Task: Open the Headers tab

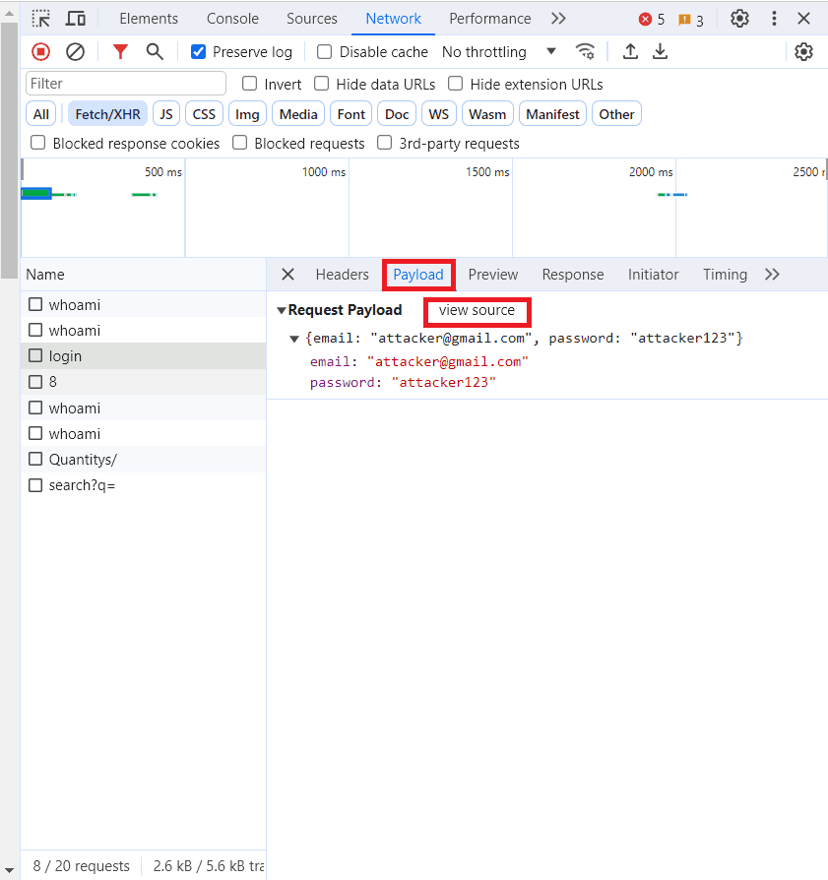Action: coord(343,275)
